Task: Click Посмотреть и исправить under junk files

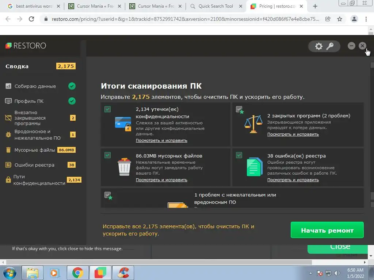Action: click(x=161, y=180)
